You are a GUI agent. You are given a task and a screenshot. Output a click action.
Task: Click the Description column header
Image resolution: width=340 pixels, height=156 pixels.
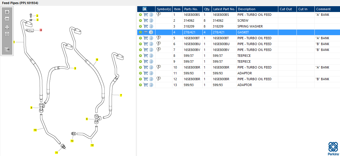pos(247,9)
